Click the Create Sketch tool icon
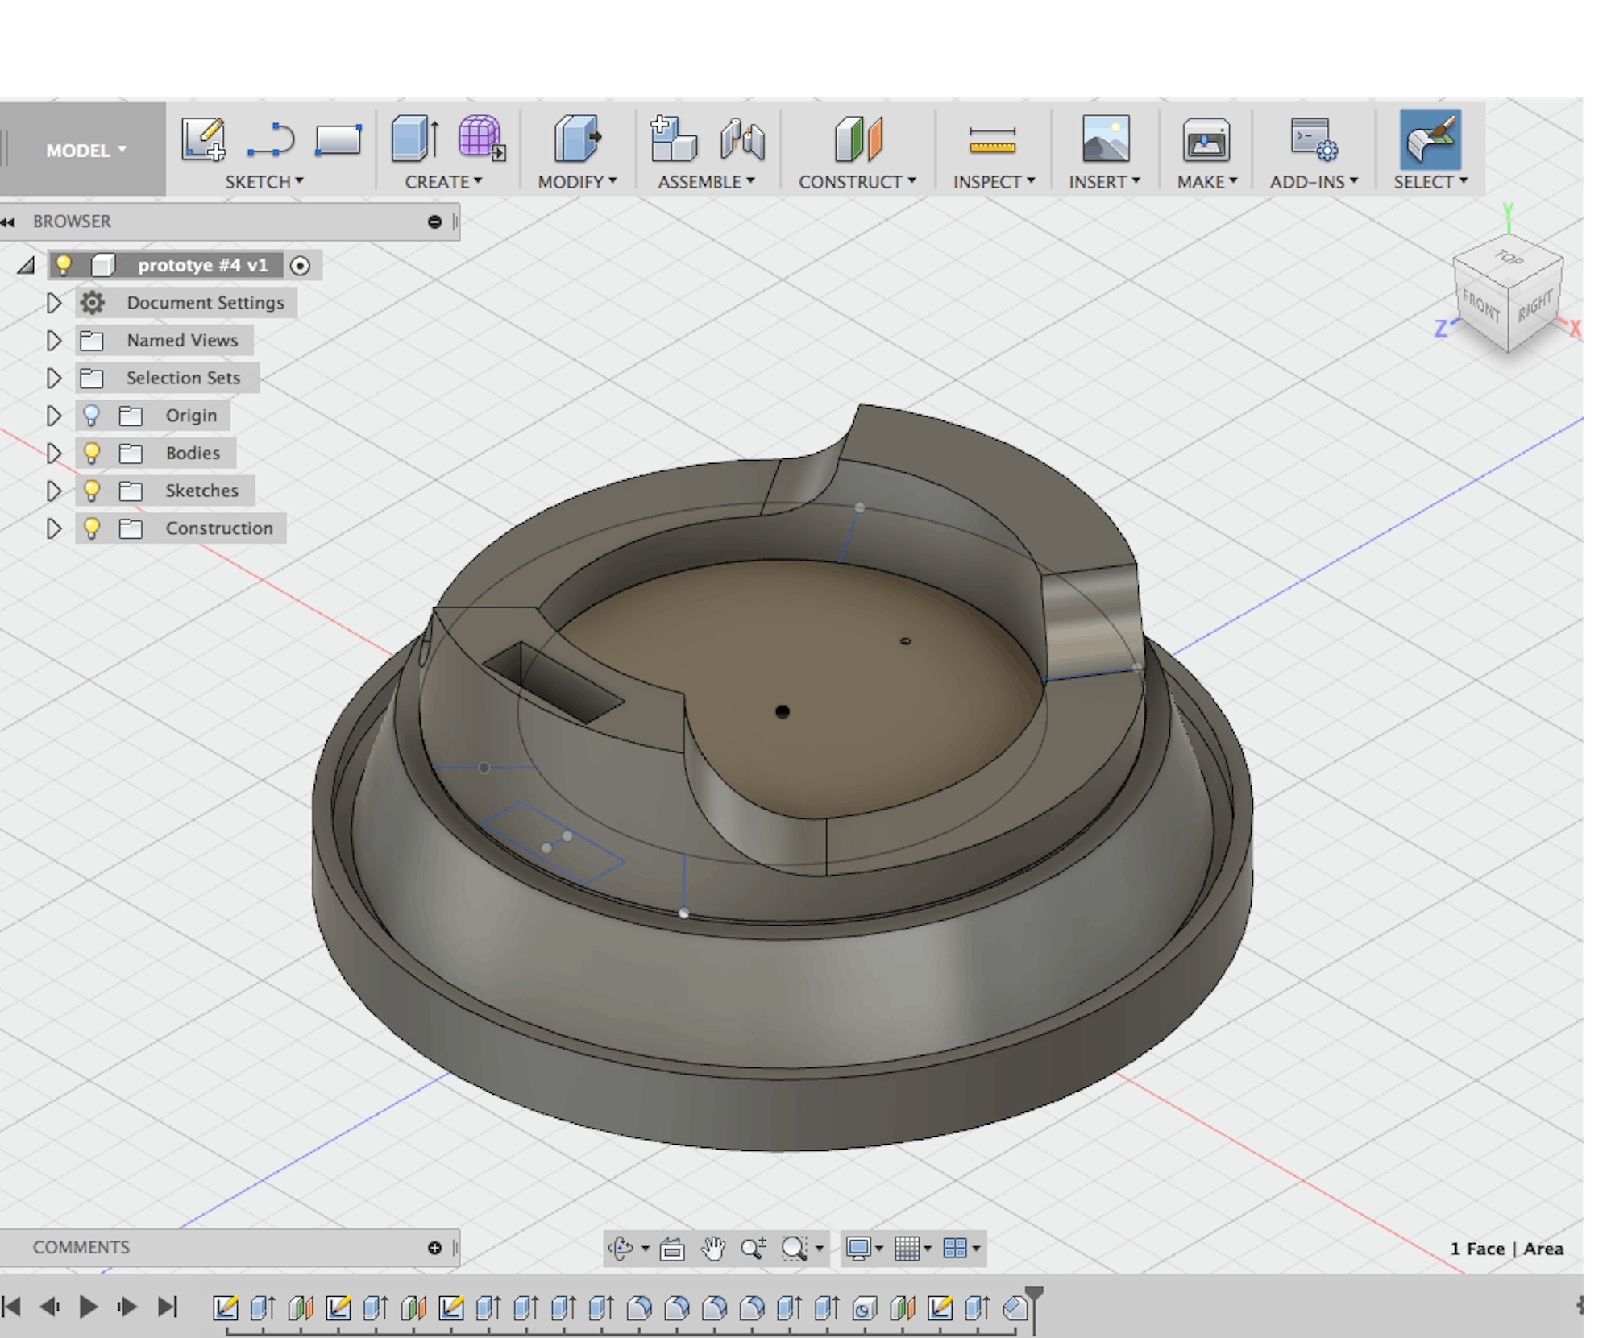Image resolution: width=1611 pixels, height=1338 pixels. 203,139
